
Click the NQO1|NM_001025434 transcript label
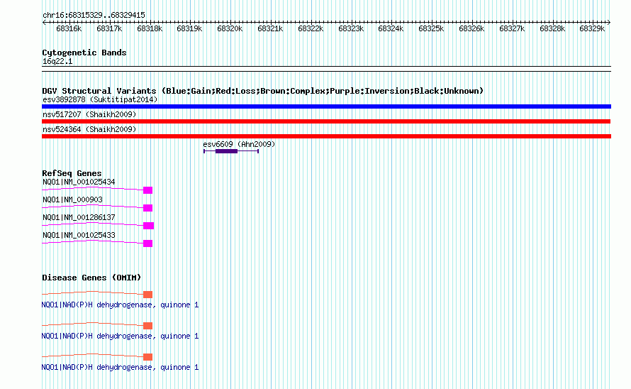pyautogui.click(x=79, y=182)
